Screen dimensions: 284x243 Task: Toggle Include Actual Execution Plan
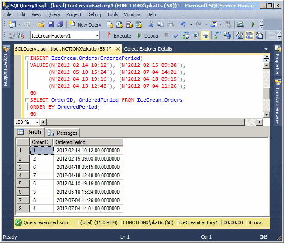[218, 35]
